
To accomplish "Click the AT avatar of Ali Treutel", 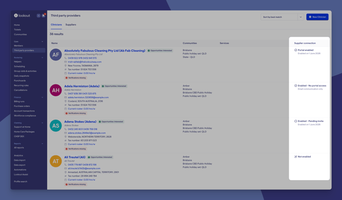I will click(x=56, y=161).
